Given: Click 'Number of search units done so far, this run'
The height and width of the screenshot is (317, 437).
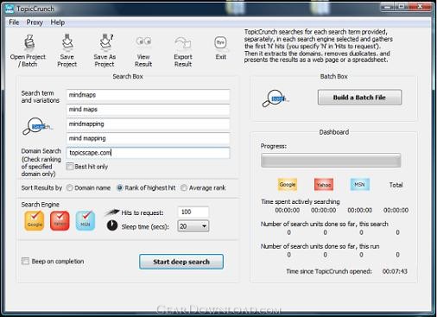Looking at the screenshot, I should point(320,246).
